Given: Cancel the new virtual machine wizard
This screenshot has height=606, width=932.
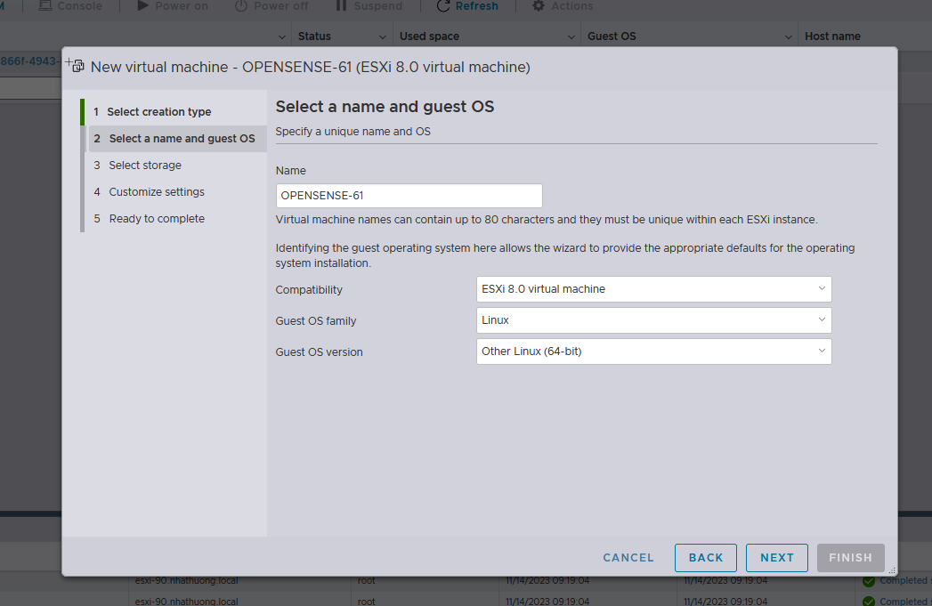Looking at the screenshot, I should 628,558.
